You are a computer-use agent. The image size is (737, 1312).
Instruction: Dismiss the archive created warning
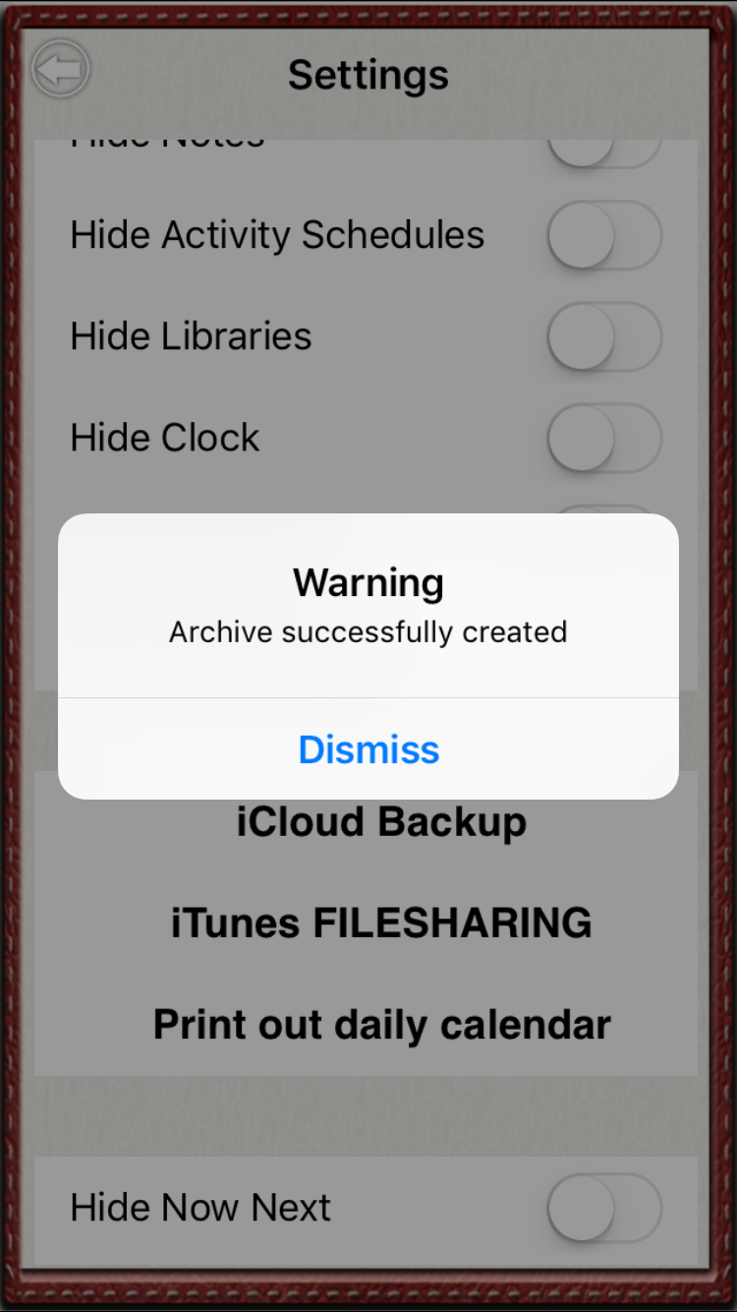368,749
